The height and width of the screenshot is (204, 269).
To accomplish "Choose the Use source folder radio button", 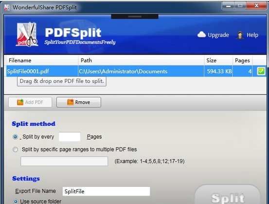I will [16, 202].
